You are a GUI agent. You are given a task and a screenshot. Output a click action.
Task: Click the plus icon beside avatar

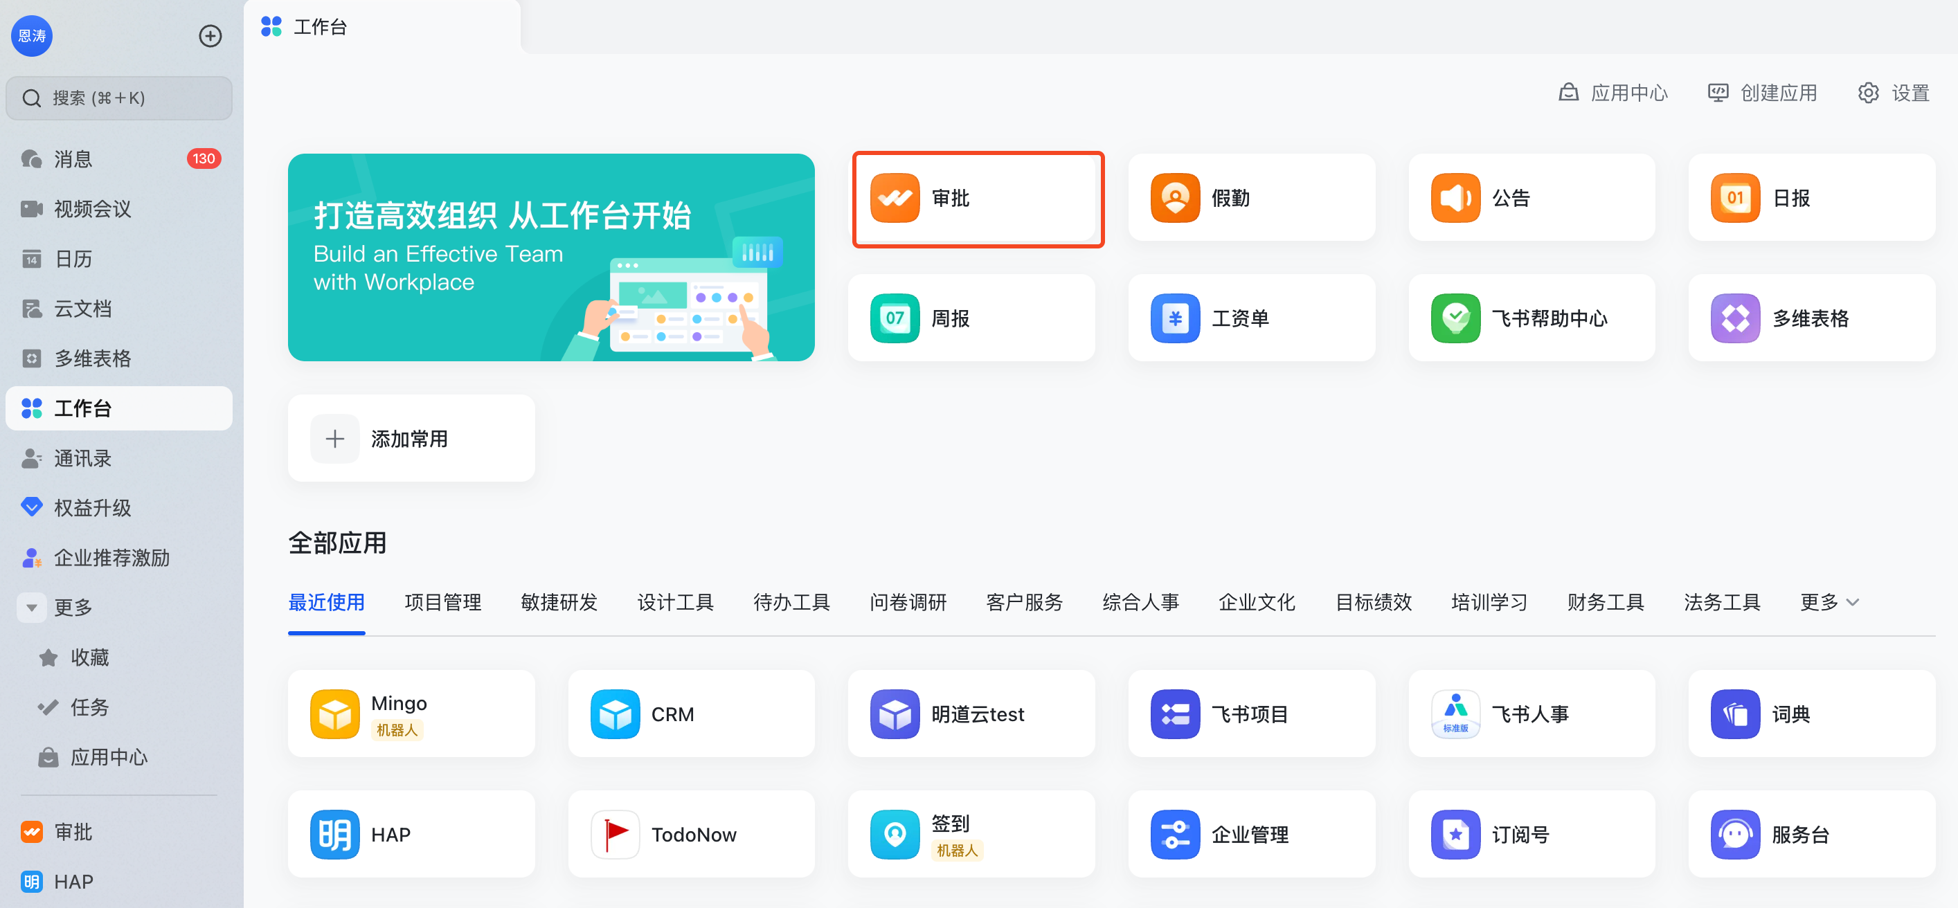210,36
